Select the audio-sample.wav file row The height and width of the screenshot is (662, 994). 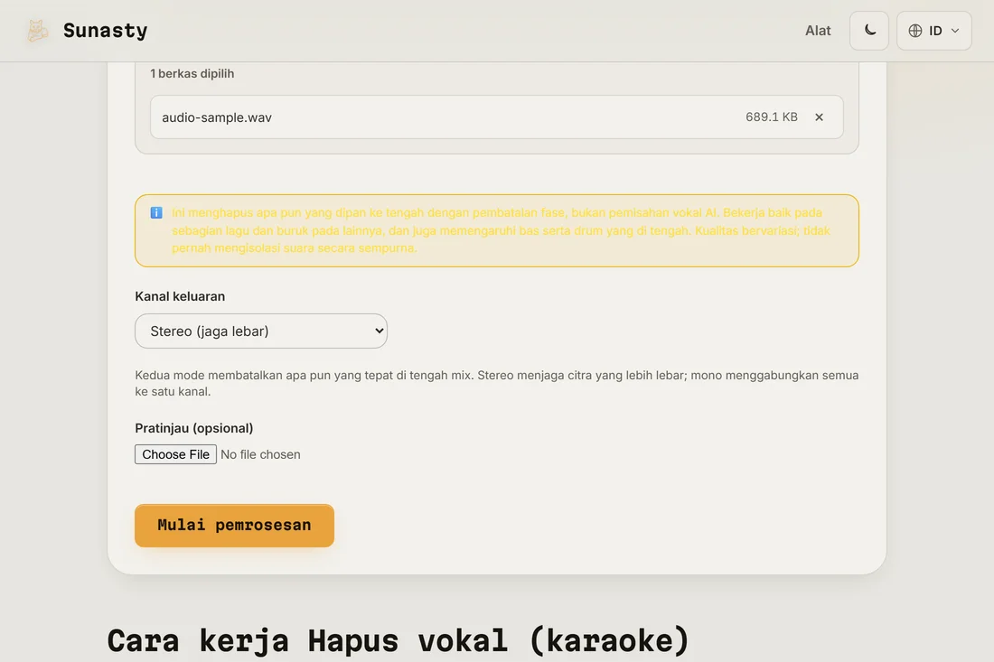pyautogui.click(x=496, y=117)
